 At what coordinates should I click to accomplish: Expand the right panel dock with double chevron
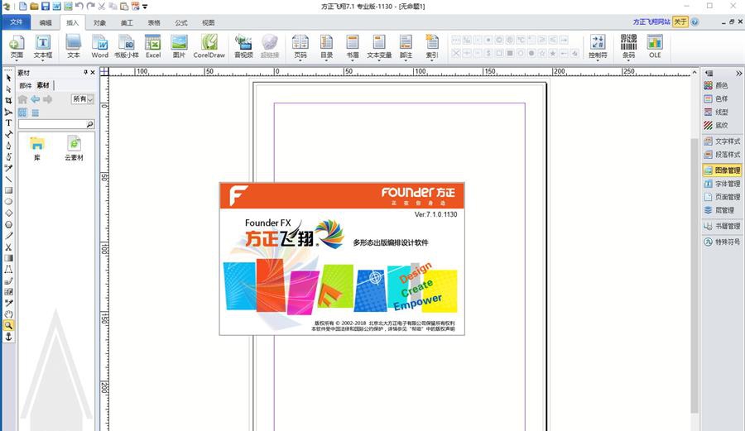tap(739, 73)
